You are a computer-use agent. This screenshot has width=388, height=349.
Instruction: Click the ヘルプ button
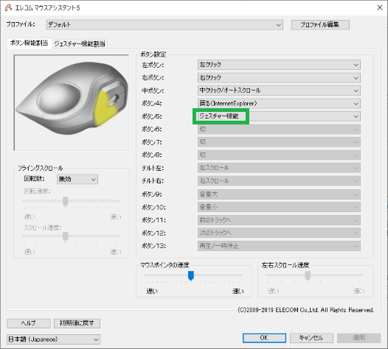tap(29, 323)
